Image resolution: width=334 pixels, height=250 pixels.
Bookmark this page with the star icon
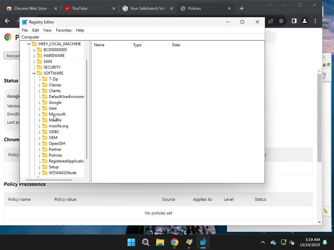281,21
